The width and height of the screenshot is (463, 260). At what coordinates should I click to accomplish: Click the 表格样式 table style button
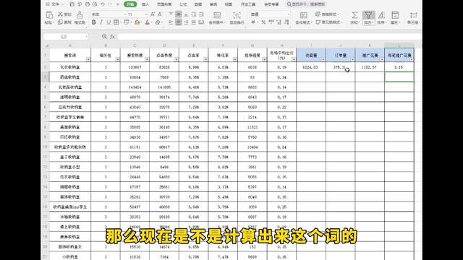pos(327,14)
